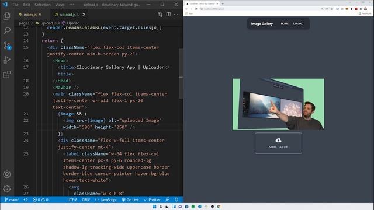Open the Extensions view

coord(6,75)
